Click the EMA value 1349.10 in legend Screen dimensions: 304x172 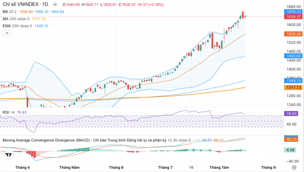click(x=41, y=26)
